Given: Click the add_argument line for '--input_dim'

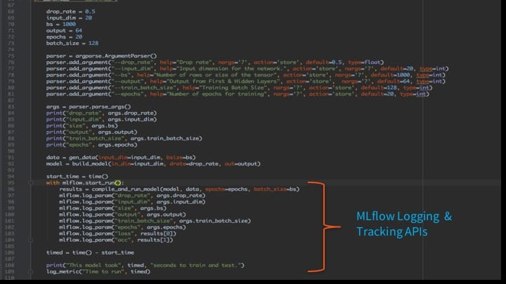Looking at the screenshot, I should click(x=247, y=69).
